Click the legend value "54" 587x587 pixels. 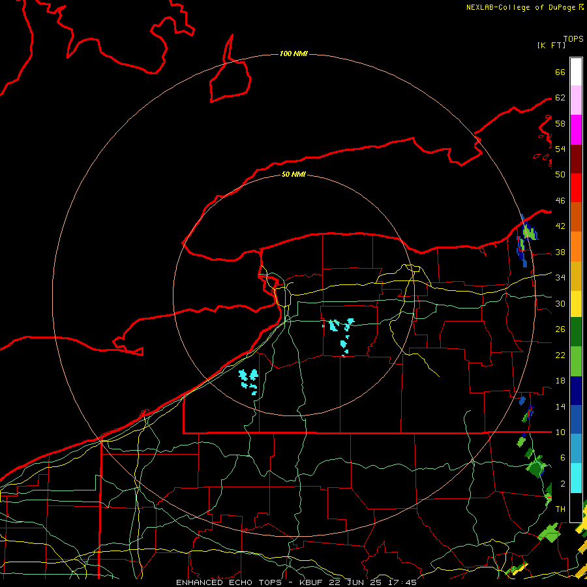click(560, 149)
